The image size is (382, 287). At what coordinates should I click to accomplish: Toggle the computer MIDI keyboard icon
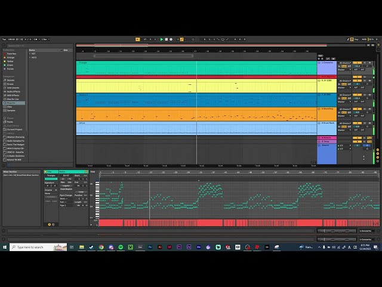[x=352, y=39]
